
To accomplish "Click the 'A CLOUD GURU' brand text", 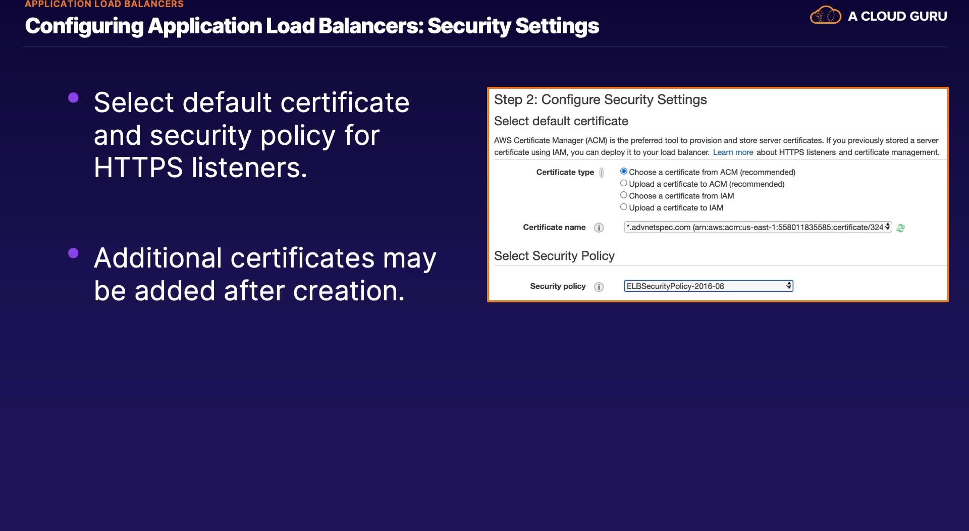I will pyautogui.click(x=897, y=16).
